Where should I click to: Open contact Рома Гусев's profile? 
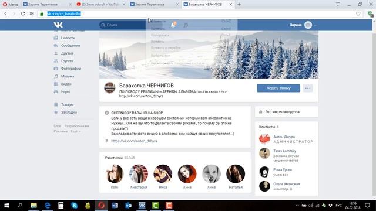pos(283,169)
